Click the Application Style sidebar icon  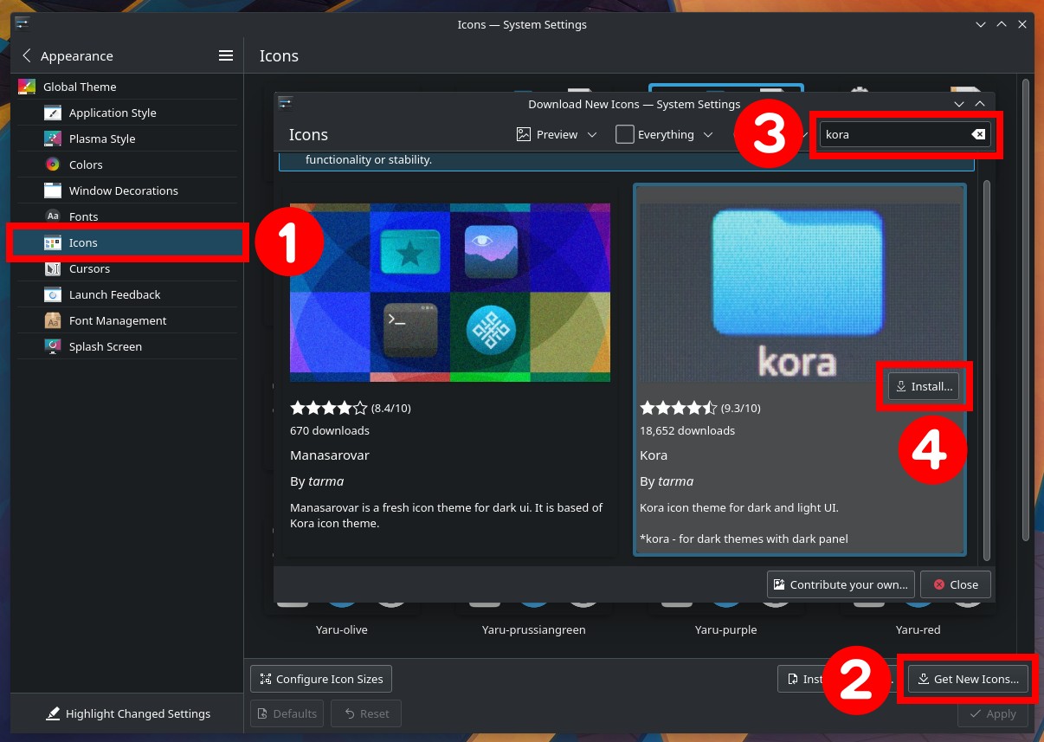pyautogui.click(x=53, y=113)
